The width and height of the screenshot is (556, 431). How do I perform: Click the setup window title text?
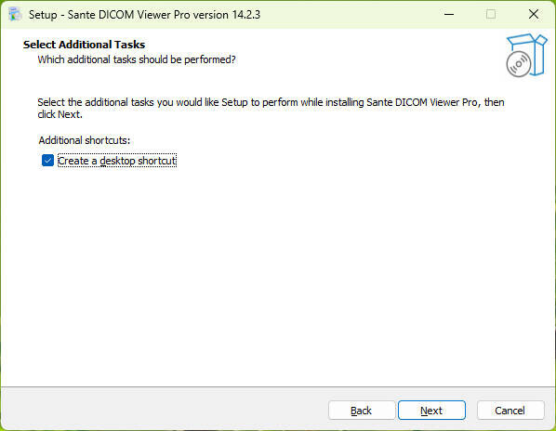[144, 15]
